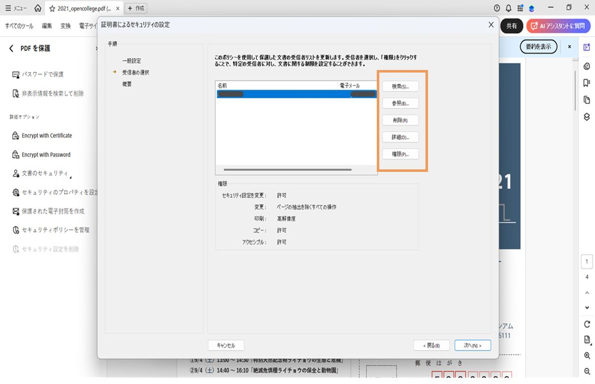Image resolution: width=595 pixels, height=384 pixels.
Task: Choose Encrypt with Password
Action: [41, 154]
